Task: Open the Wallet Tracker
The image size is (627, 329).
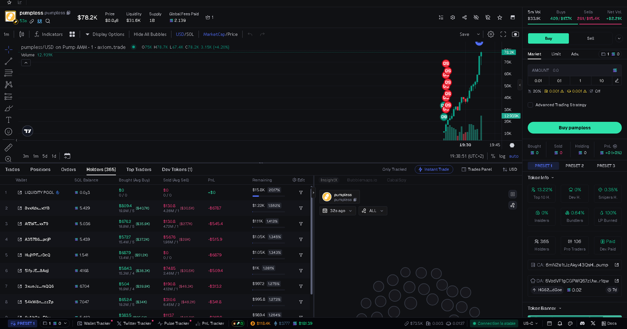Action: [94, 323]
